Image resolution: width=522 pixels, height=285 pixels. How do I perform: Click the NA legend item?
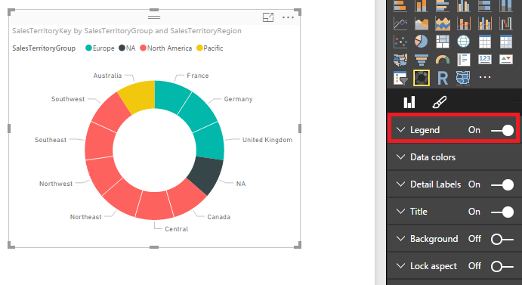coord(127,48)
